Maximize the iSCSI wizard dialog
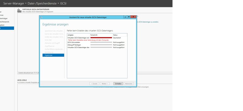 click(x=129, y=17)
